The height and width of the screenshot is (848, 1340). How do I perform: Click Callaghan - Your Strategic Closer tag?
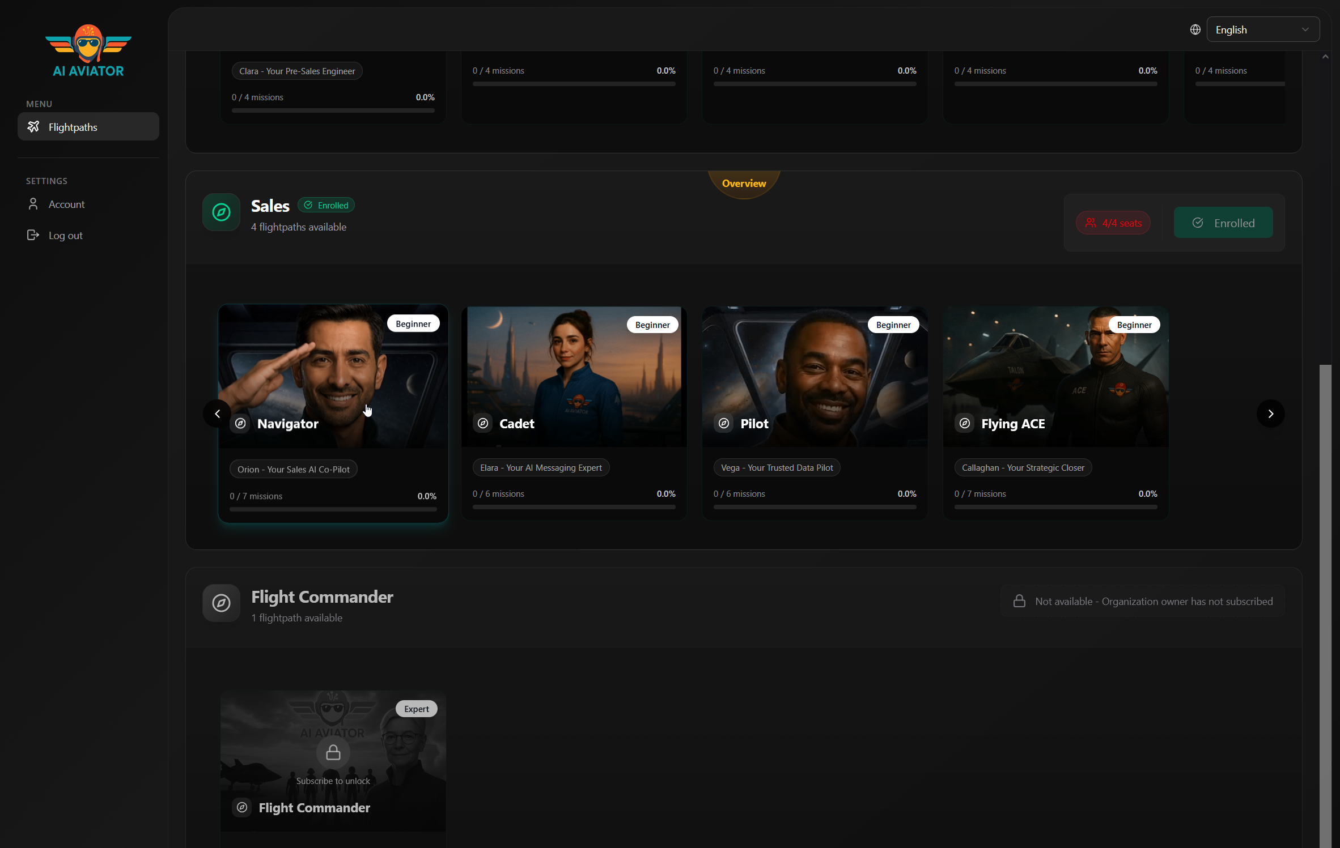(x=1023, y=467)
